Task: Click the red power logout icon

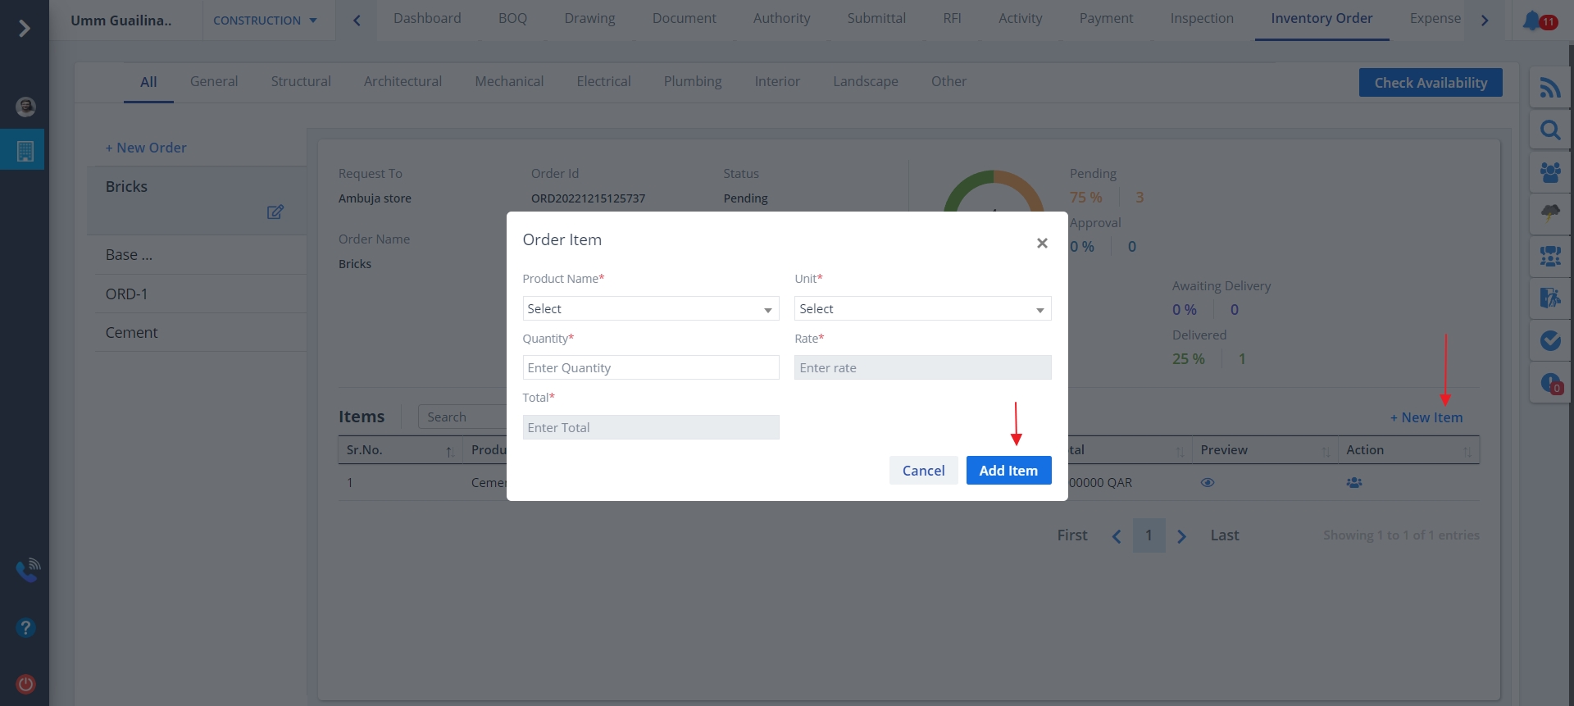Action: 25,684
